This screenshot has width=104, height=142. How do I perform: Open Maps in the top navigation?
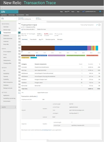tap(61, 12)
